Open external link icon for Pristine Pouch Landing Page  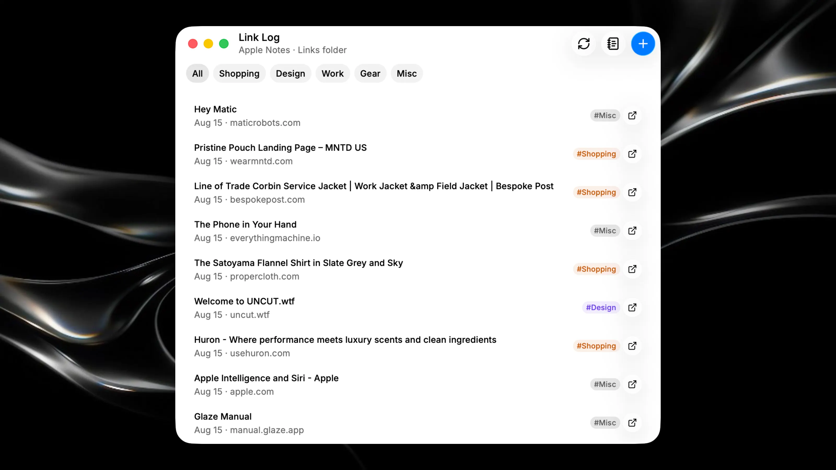point(632,154)
